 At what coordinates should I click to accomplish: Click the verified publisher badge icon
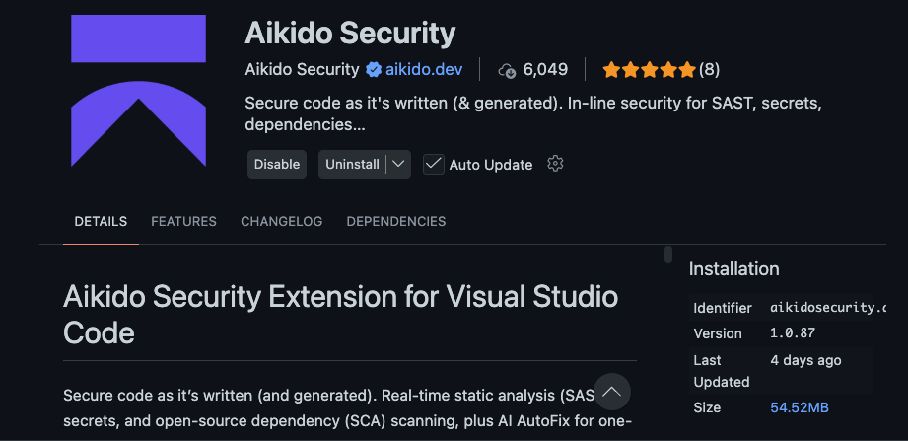[x=375, y=69]
